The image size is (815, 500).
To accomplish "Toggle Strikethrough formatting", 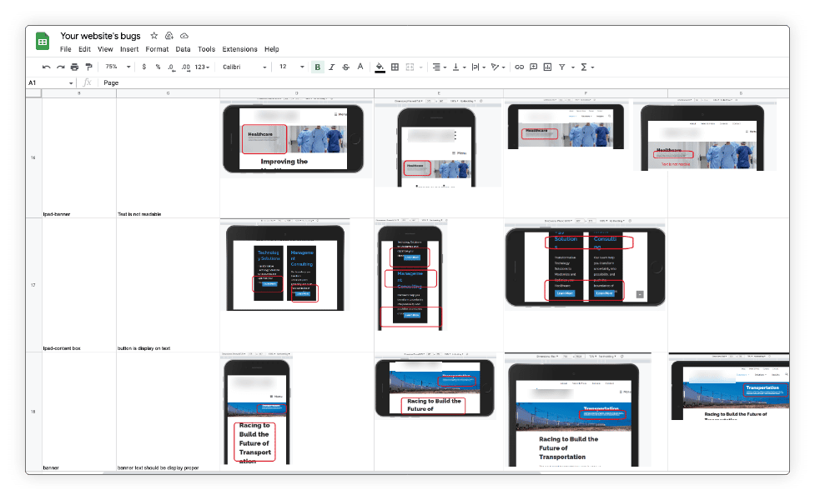I will coord(345,67).
